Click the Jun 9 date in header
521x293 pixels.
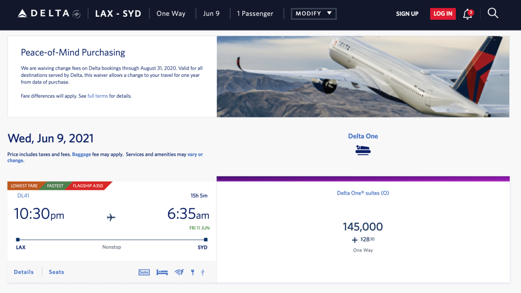211,14
